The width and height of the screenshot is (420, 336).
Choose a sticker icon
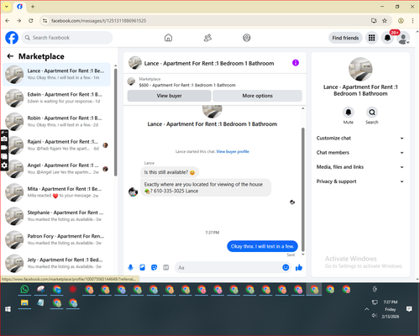coord(155,267)
